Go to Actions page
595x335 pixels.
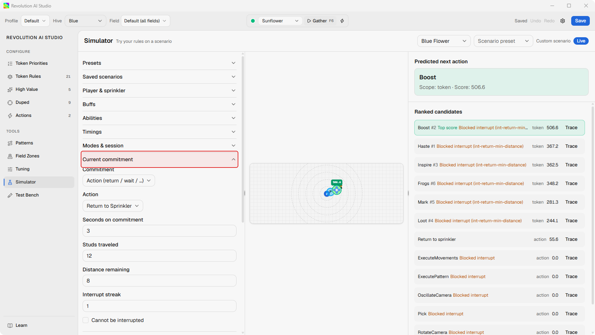[39, 115]
